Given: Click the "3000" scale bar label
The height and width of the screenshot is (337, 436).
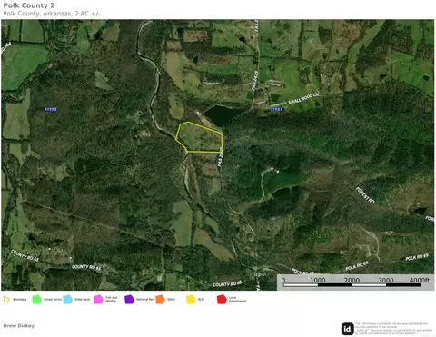Looking at the screenshot, I should pos(386,281).
